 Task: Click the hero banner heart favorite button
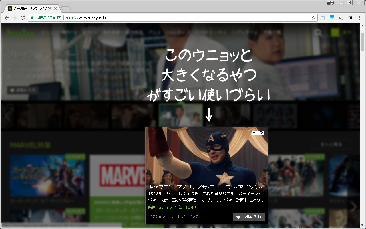23,90
